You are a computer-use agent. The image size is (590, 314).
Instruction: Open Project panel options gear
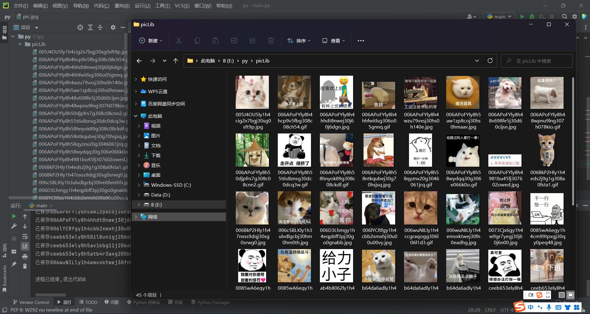(x=113, y=27)
